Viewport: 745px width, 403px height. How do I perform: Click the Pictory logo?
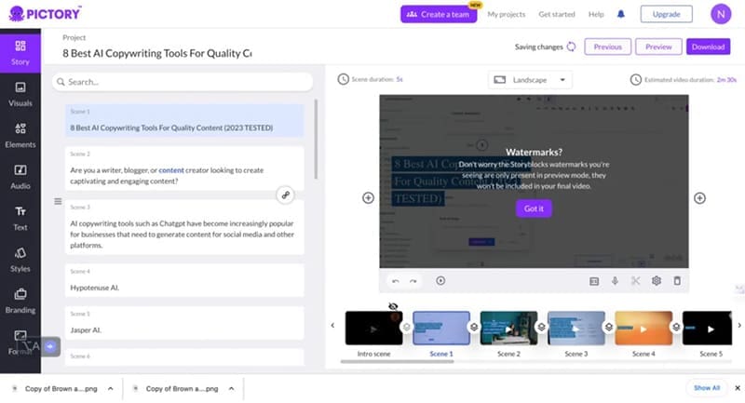[x=45, y=14]
